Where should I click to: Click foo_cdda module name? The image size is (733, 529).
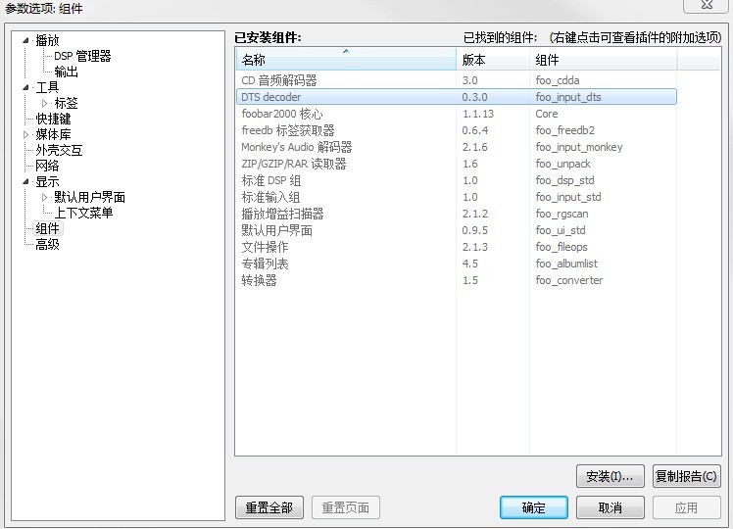tap(558, 80)
